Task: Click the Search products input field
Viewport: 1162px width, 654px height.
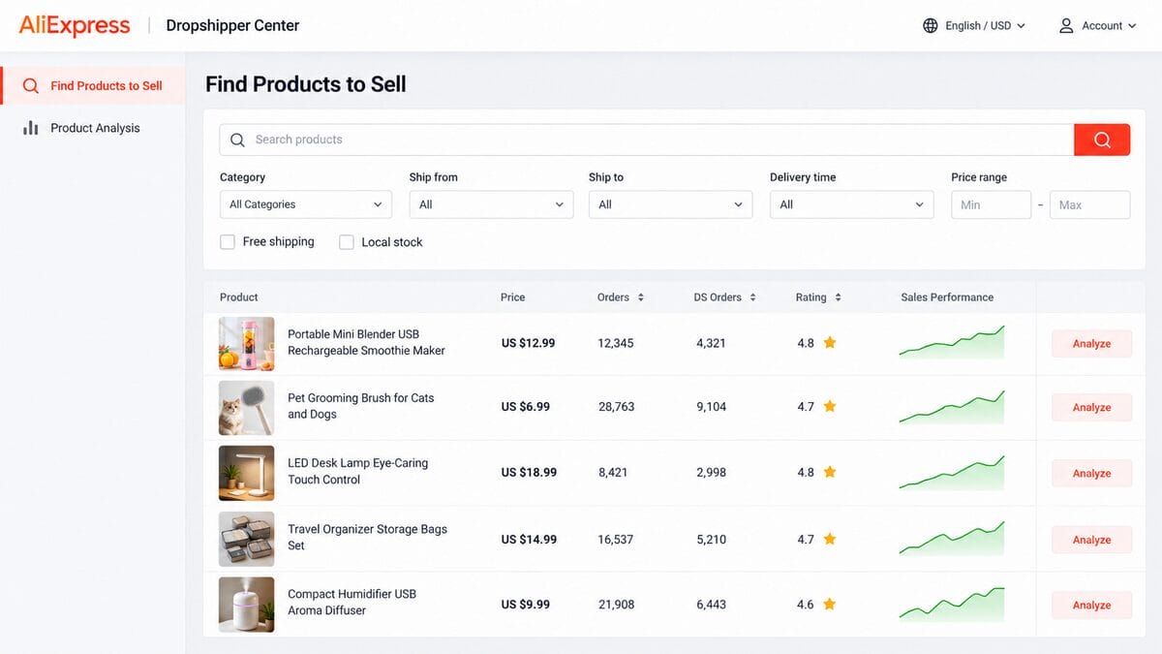Action: coord(647,140)
